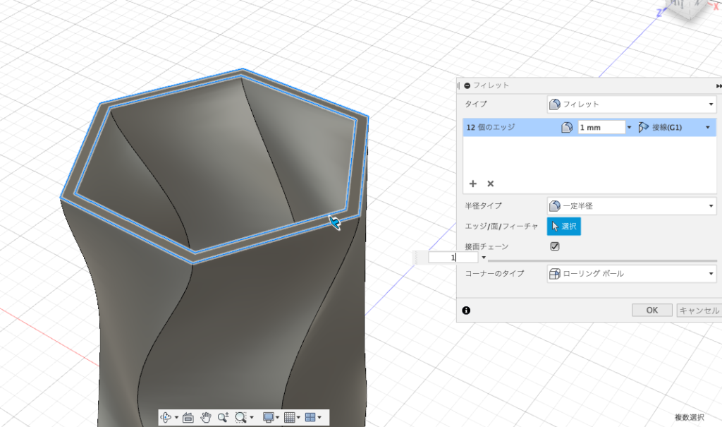Open the 半径タイプ dropdown showing 一定半径
The height and width of the screenshot is (427, 722).
[631, 205]
